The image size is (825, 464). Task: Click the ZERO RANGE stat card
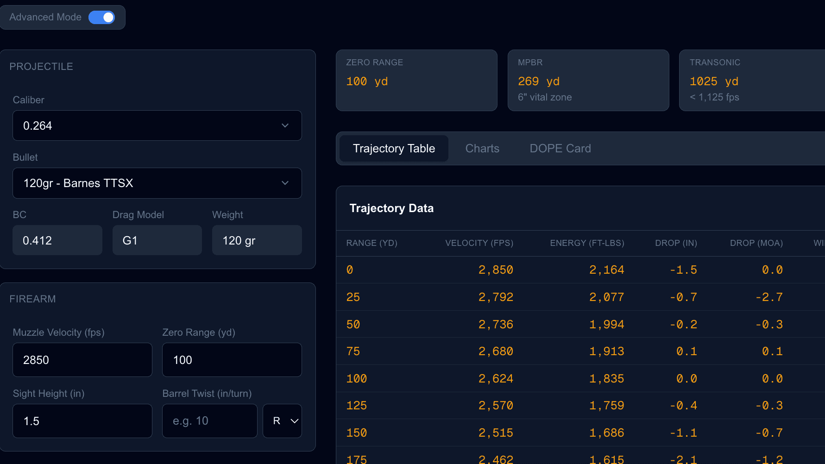(x=416, y=80)
